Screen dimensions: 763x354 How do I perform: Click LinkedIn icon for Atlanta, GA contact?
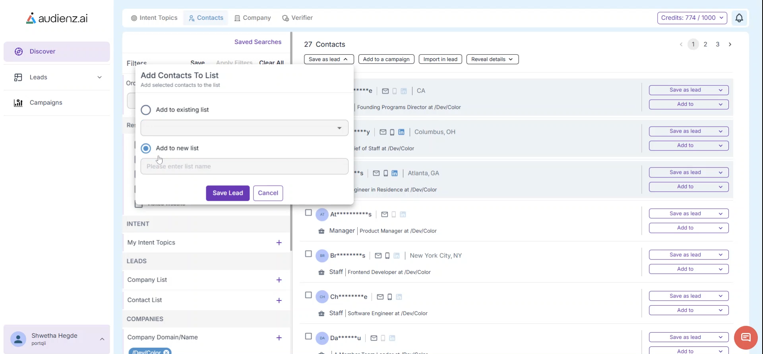tap(395, 173)
